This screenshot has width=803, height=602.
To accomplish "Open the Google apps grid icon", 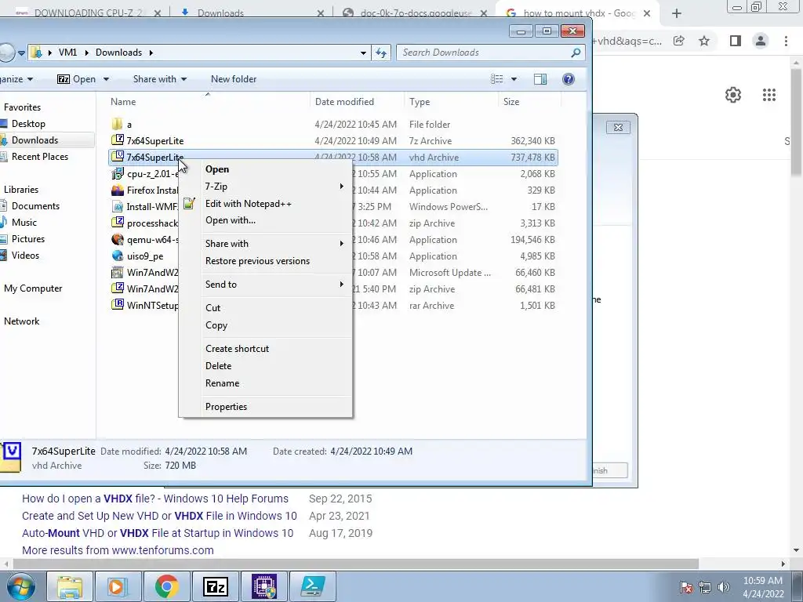I will click(768, 95).
